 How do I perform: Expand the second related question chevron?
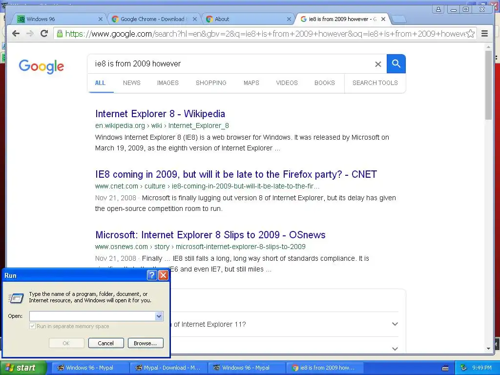pyautogui.click(x=395, y=349)
